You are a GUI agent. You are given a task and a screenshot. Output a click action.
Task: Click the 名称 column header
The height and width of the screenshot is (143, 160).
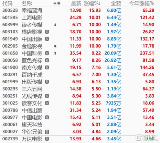(27, 4)
